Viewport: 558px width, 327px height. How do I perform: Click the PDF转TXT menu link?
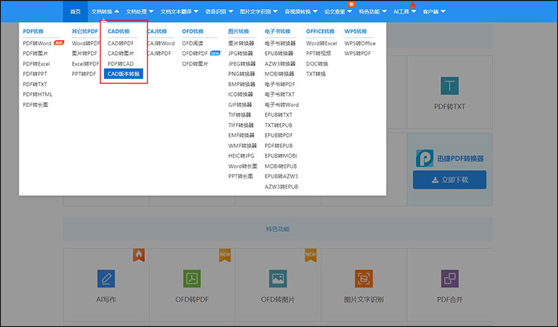pos(35,84)
